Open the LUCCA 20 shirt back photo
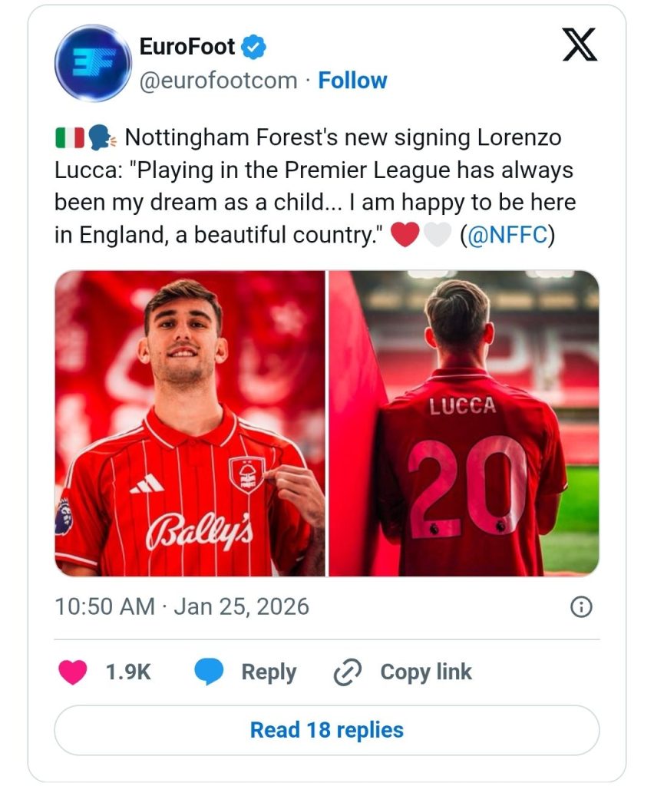This screenshot has width=654, height=786. pyautogui.click(x=464, y=423)
